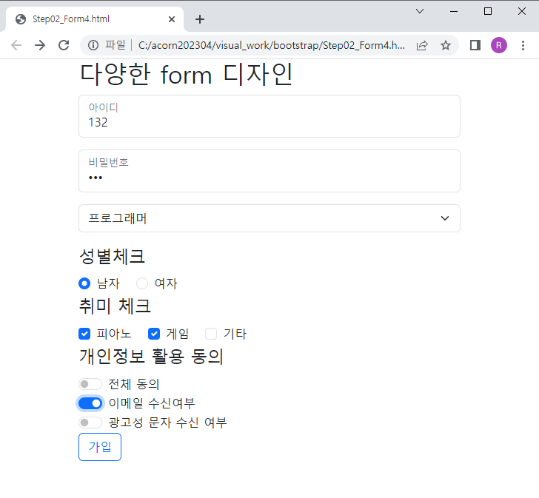Click the 취미 체크 heading

coord(115,306)
